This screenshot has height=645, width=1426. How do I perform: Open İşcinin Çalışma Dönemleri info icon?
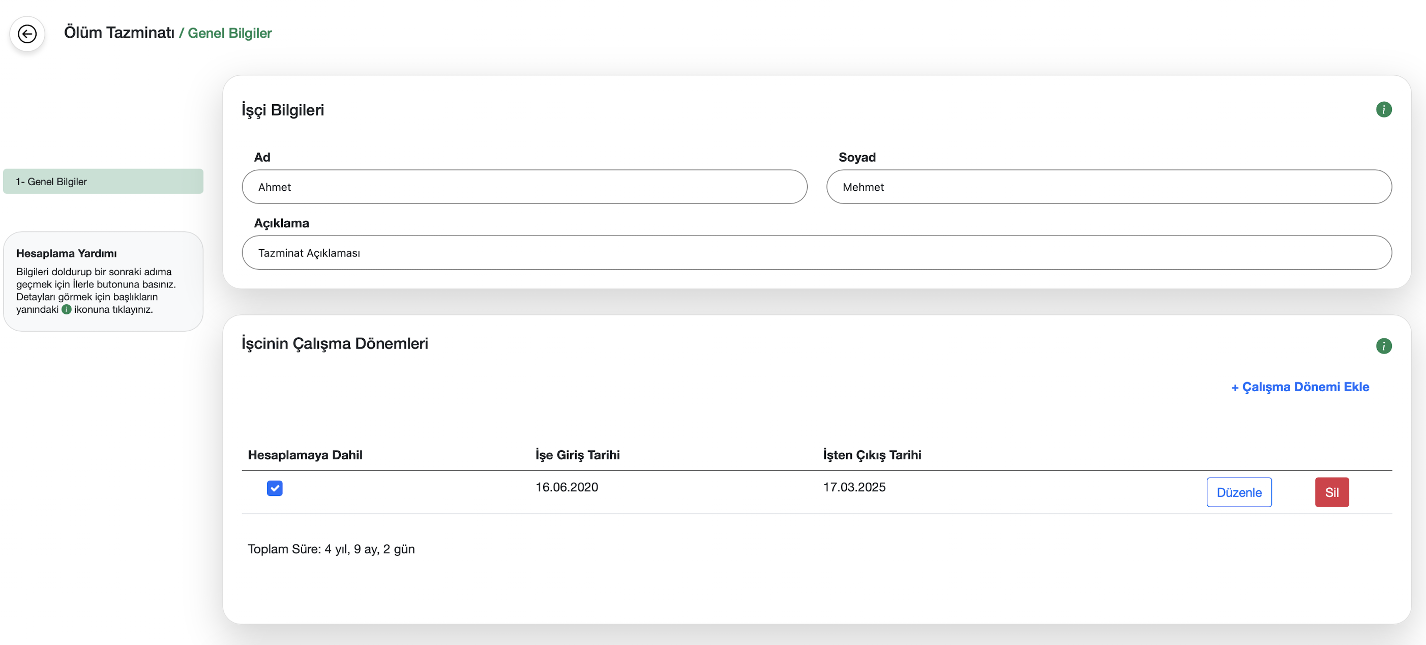(1383, 346)
